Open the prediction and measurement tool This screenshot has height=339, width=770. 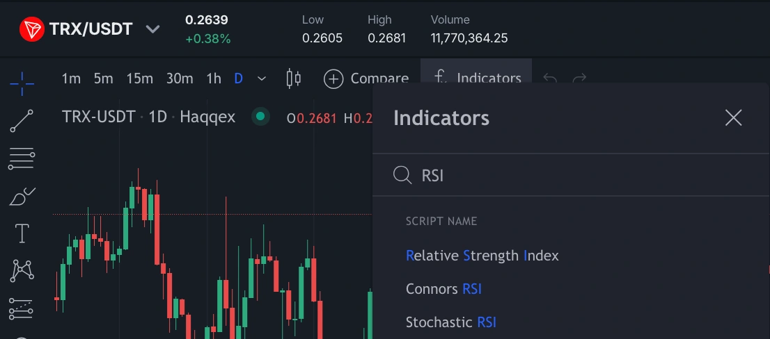click(22, 308)
